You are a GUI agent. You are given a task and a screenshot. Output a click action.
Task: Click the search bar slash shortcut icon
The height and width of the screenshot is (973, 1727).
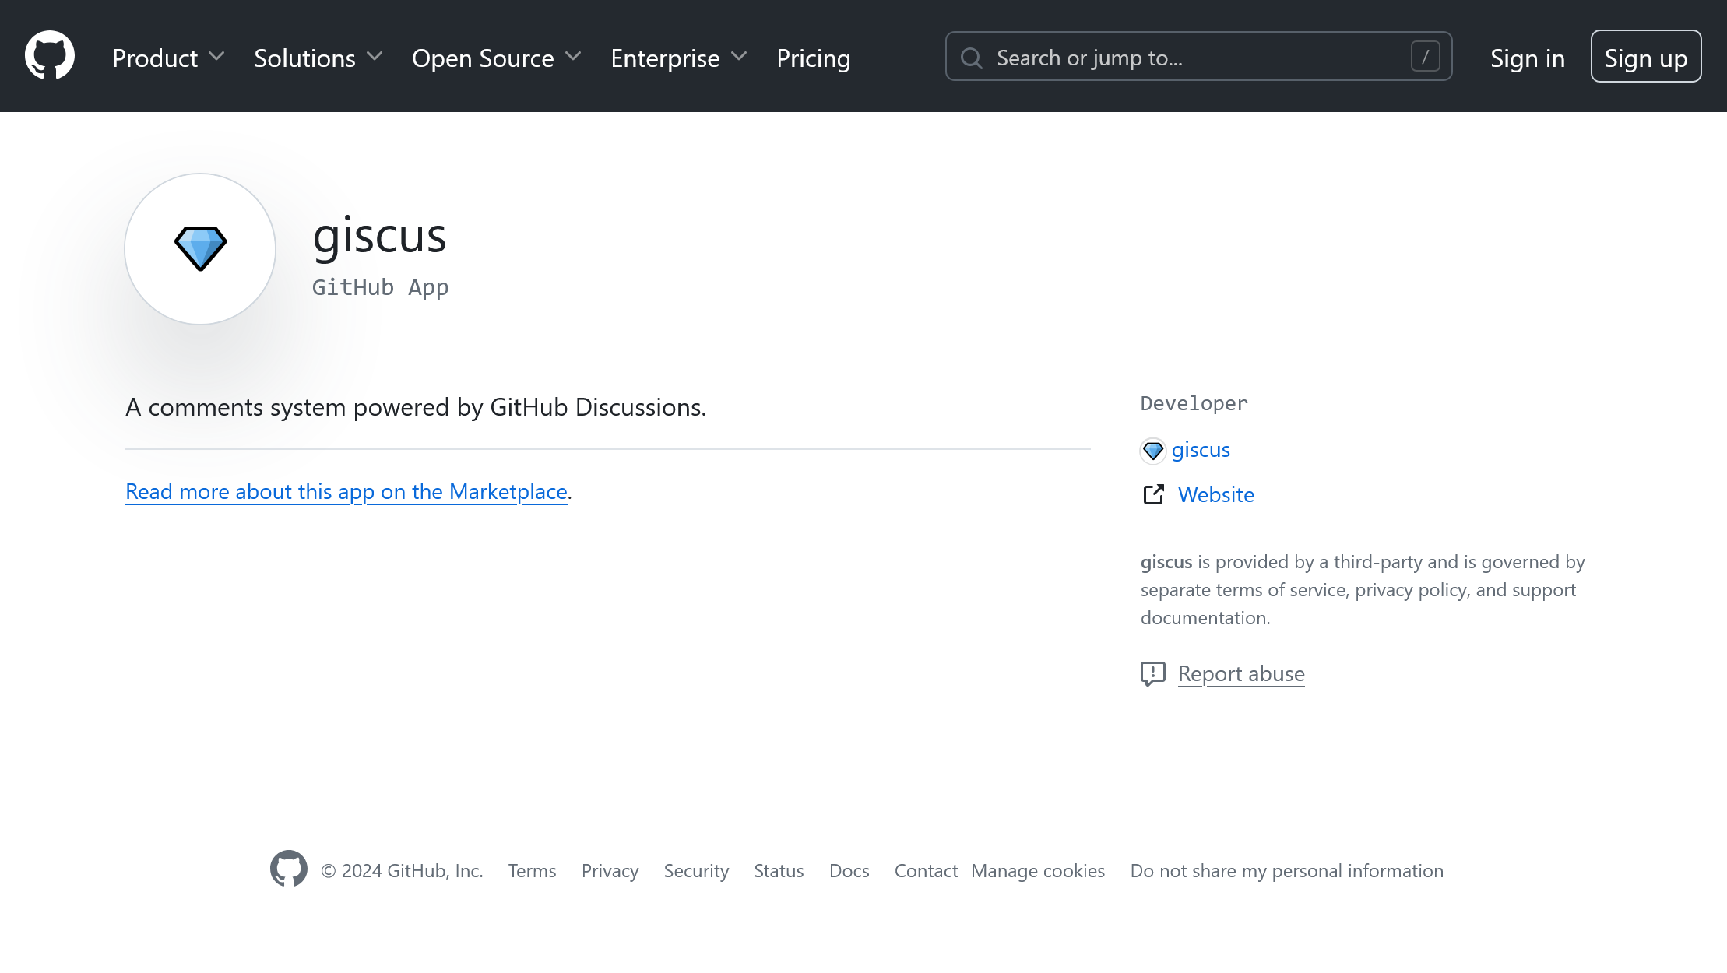pos(1425,56)
